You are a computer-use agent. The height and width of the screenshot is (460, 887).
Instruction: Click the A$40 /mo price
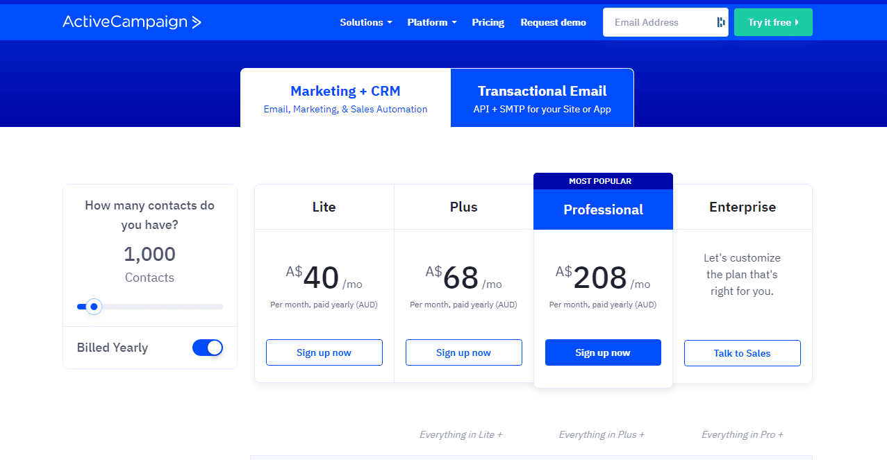(324, 278)
